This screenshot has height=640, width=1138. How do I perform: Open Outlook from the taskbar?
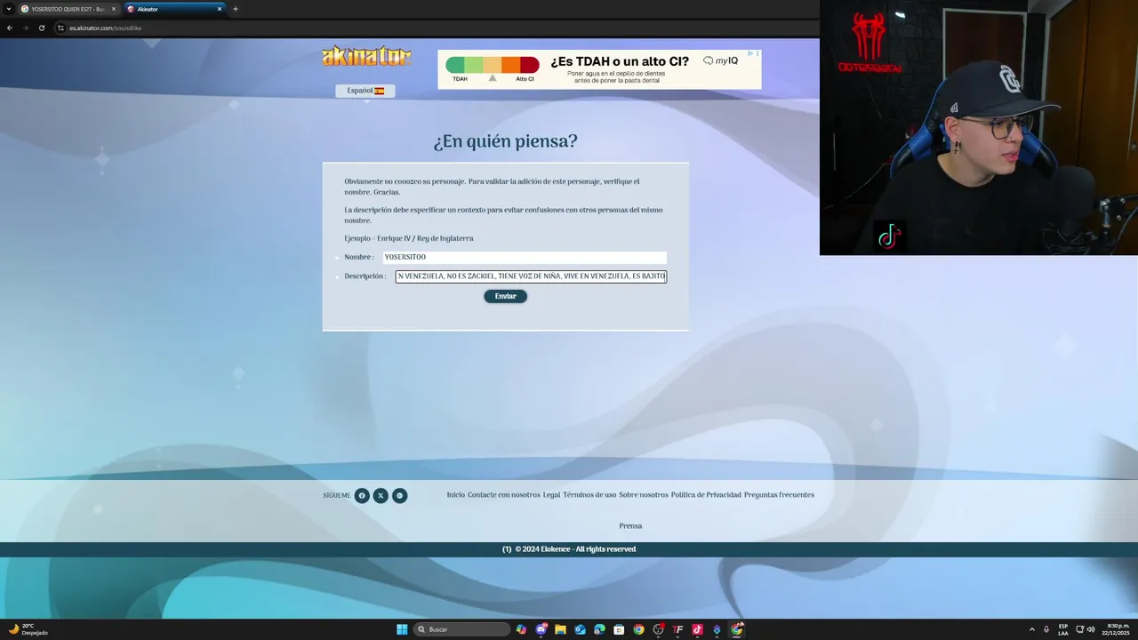tap(580, 629)
